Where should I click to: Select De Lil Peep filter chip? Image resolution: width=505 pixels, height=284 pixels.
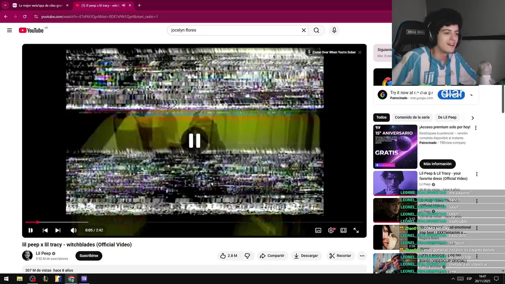click(447, 118)
